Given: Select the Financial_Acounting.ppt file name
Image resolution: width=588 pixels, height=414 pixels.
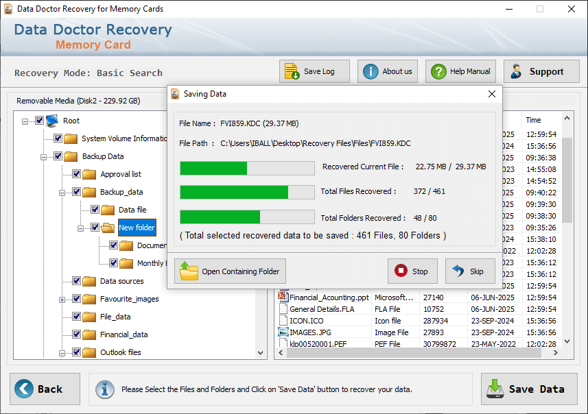Looking at the screenshot, I should [329, 297].
